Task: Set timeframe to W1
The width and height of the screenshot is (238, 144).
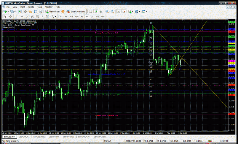Action: (97, 16)
